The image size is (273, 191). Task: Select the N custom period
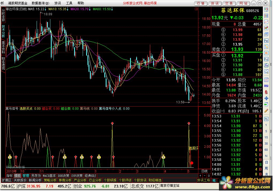[x=266, y=156]
